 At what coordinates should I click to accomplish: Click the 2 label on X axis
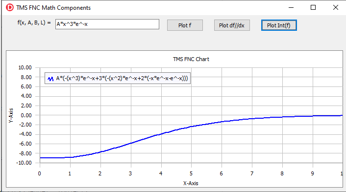100,173
